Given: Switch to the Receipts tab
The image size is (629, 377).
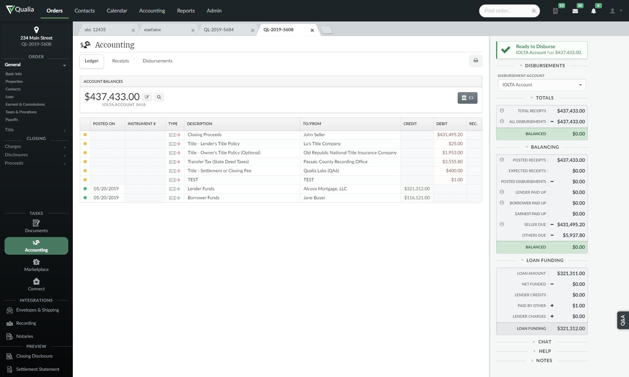Looking at the screenshot, I should pos(121,61).
